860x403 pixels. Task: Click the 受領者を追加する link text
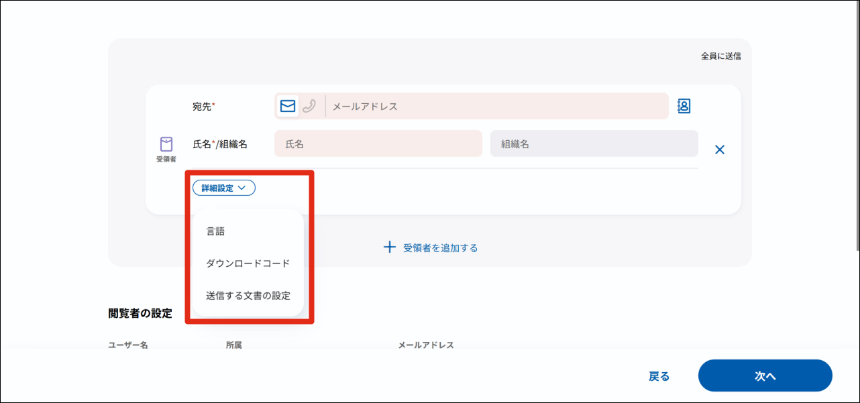coord(440,248)
